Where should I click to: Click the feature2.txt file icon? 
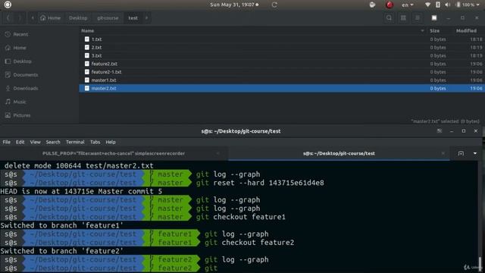(x=87, y=64)
